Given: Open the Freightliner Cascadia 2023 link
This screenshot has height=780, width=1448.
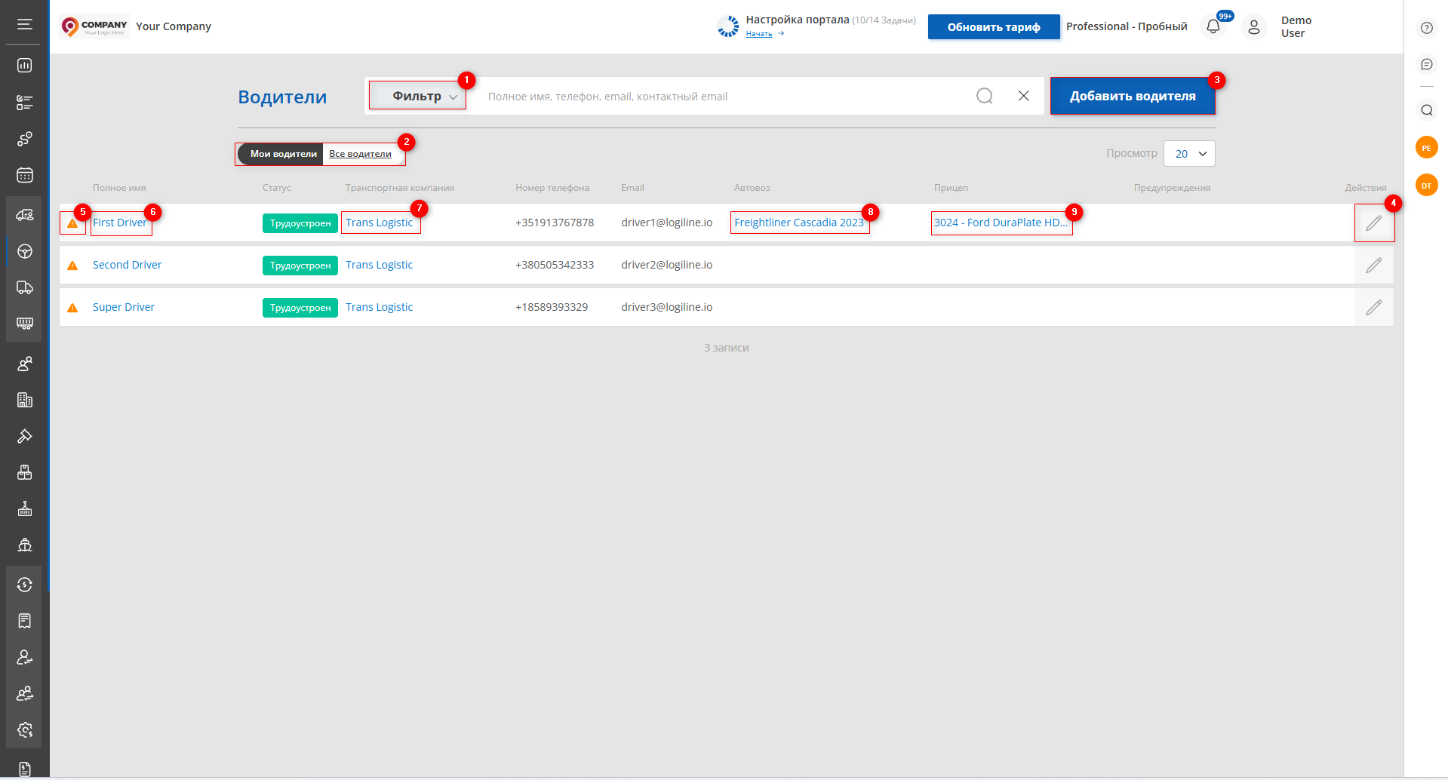Looking at the screenshot, I should [798, 223].
